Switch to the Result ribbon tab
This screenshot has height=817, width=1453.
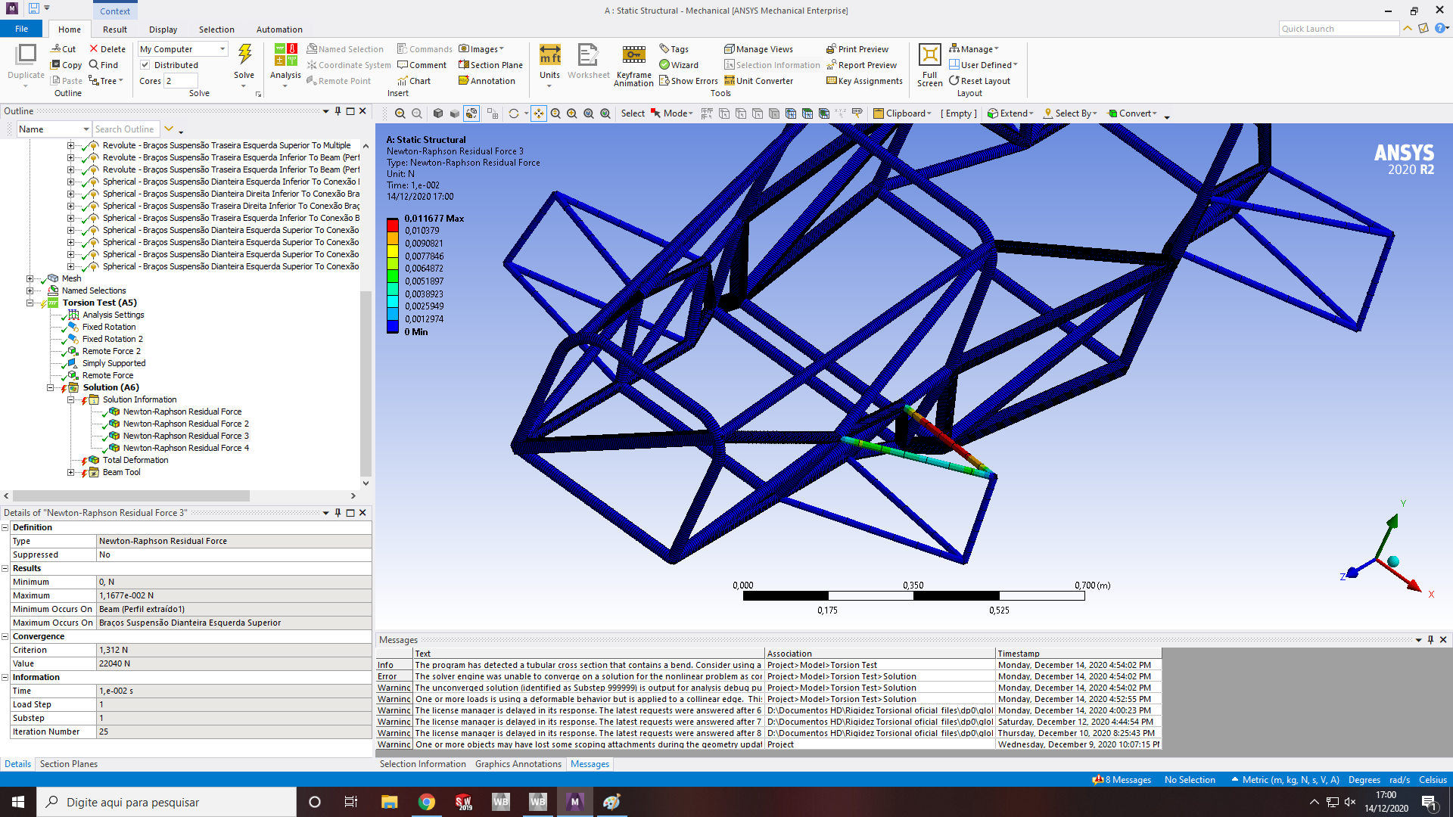(x=115, y=30)
